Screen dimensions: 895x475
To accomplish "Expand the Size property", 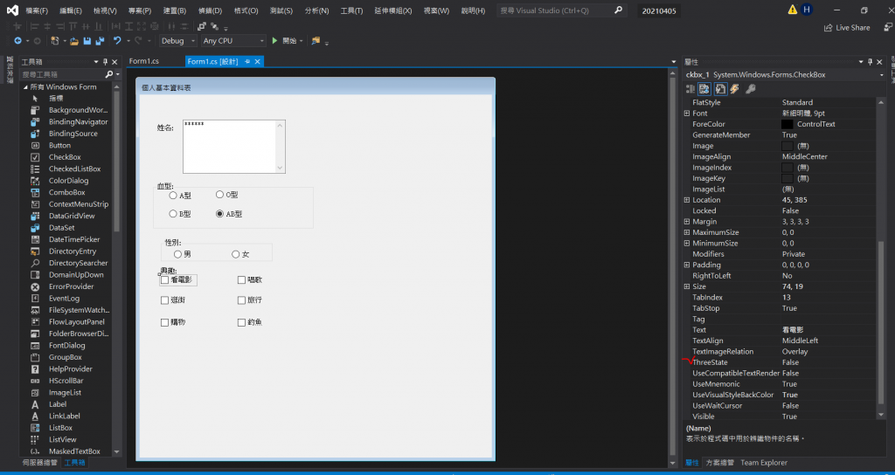I will click(x=687, y=286).
